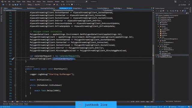Viewport: 192px width, 108px height.
Task: Click the screwdriver quick actions icon
Action: coord(13,59)
